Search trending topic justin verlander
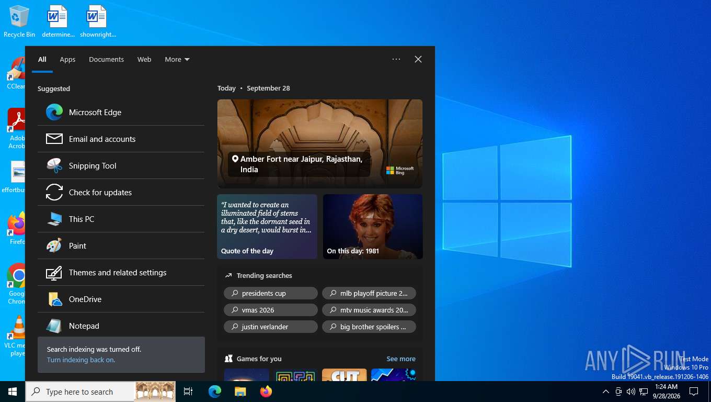711x402 pixels. (271, 327)
